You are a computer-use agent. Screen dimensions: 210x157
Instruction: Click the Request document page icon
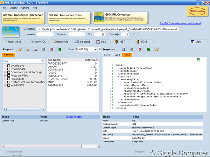(44, 50)
